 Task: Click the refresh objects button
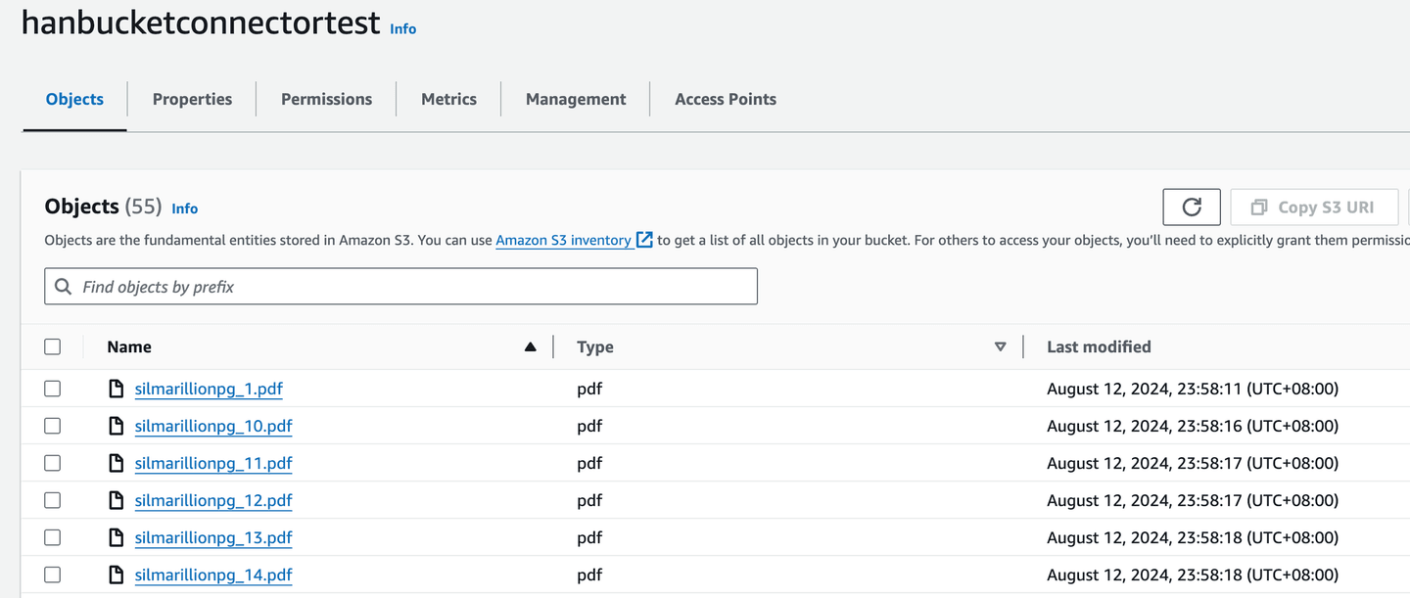[1191, 207]
